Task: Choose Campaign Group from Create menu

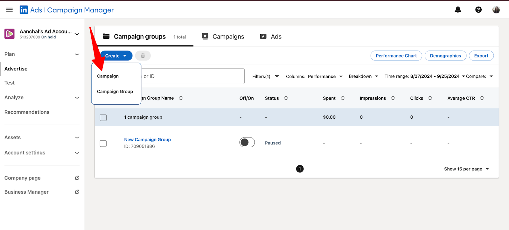Action: point(115,92)
